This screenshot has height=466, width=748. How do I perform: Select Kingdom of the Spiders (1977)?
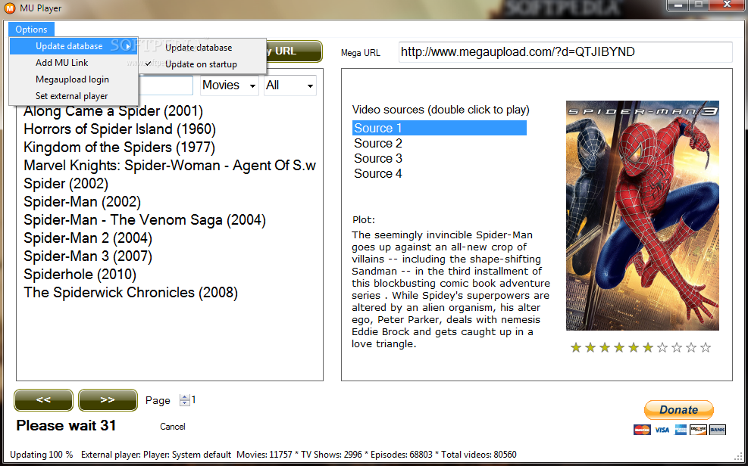coord(119,147)
